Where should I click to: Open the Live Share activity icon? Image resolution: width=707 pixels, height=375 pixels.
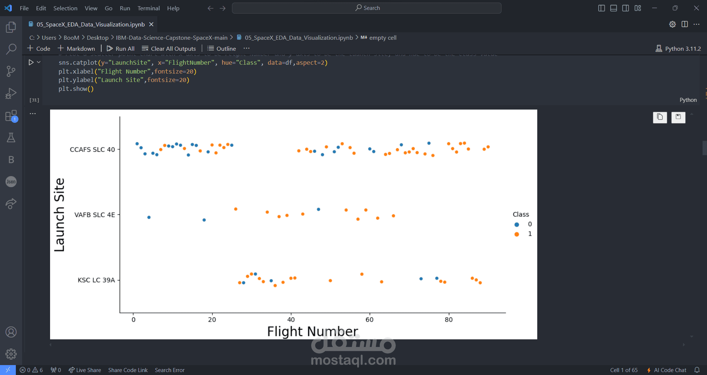11,203
